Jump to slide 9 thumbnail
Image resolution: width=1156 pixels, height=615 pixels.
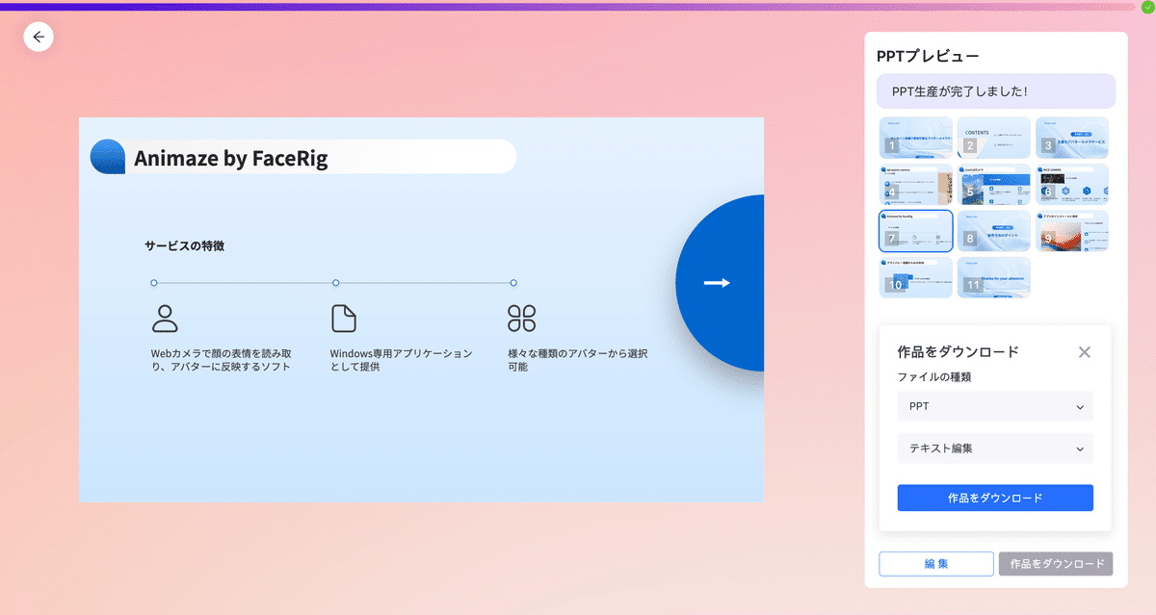point(1071,231)
